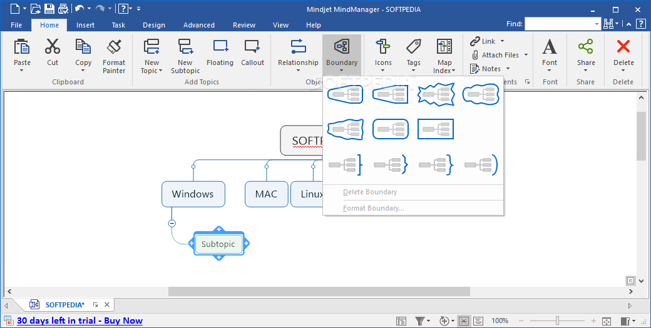Click the Fit Map icon in status bar

[606, 321]
